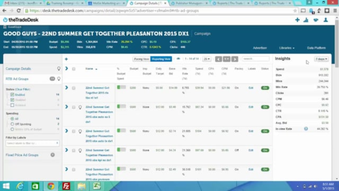Open the bar chart reports icon
The height and width of the screenshot is (191, 339).
click(x=306, y=20)
